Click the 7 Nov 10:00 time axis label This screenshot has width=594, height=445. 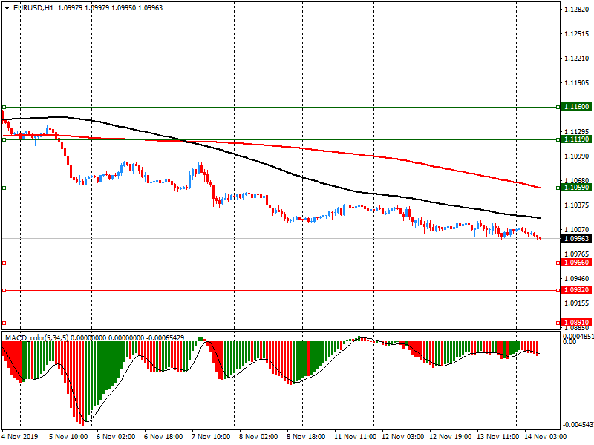click(211, 438)
